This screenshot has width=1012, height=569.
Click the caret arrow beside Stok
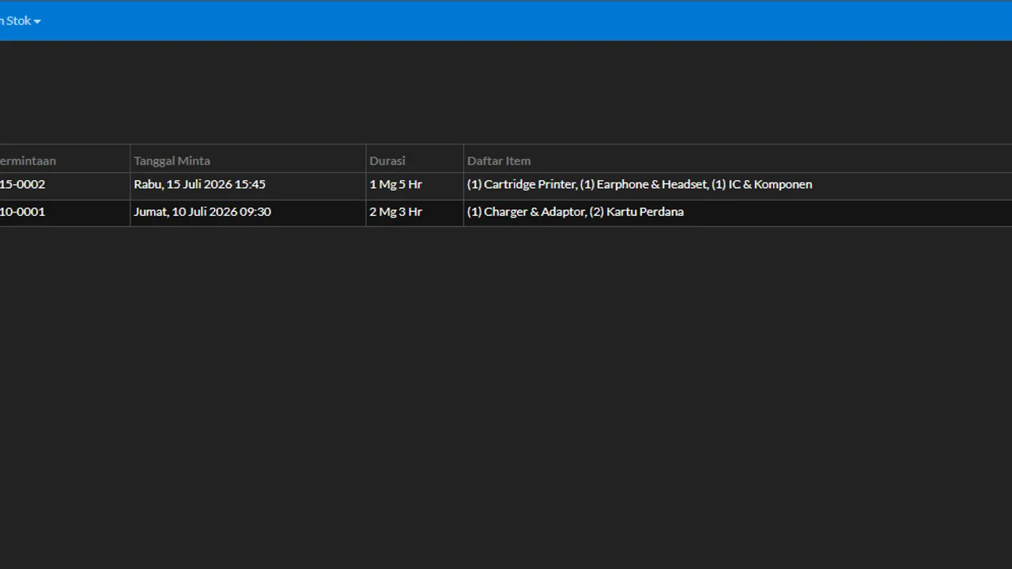click(37, 21)
